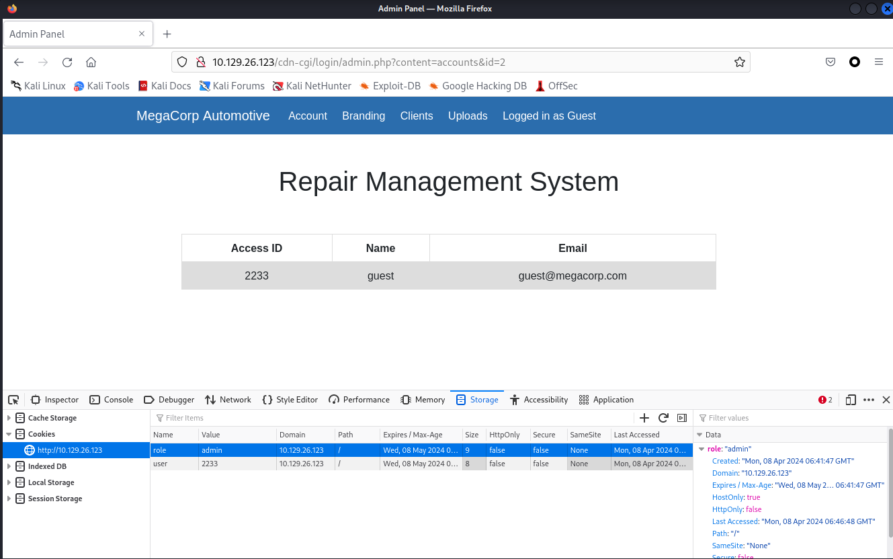893x559 pixels.
Task: Sort cookies by Domain column
Action: (306, 435)
